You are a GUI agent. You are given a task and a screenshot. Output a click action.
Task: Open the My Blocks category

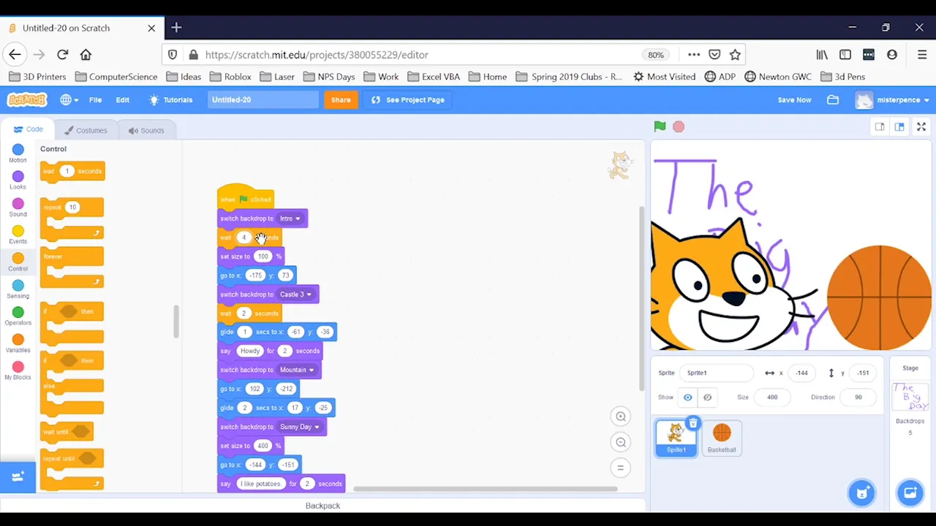pyautogui.click(x=18, y=370)
